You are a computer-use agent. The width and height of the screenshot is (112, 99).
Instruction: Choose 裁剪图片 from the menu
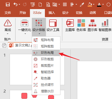coord(46,66)
